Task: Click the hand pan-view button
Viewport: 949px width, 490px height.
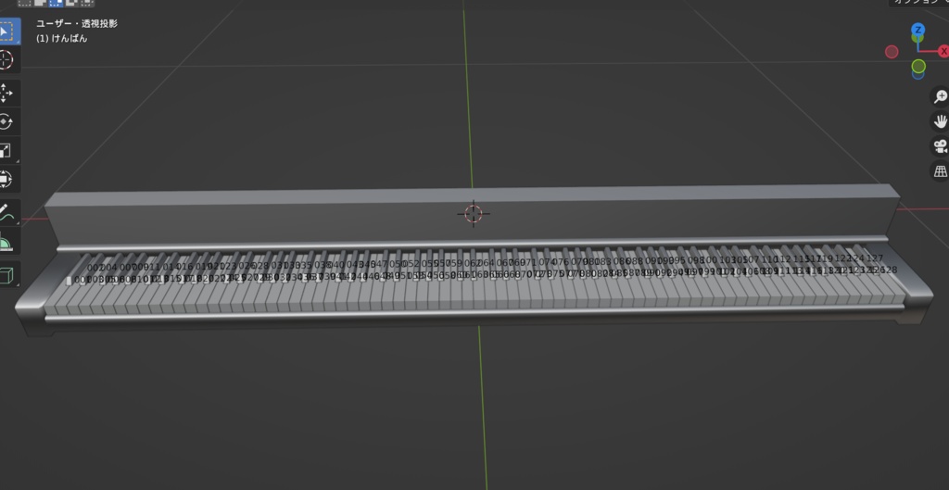Action: [940, 121]
